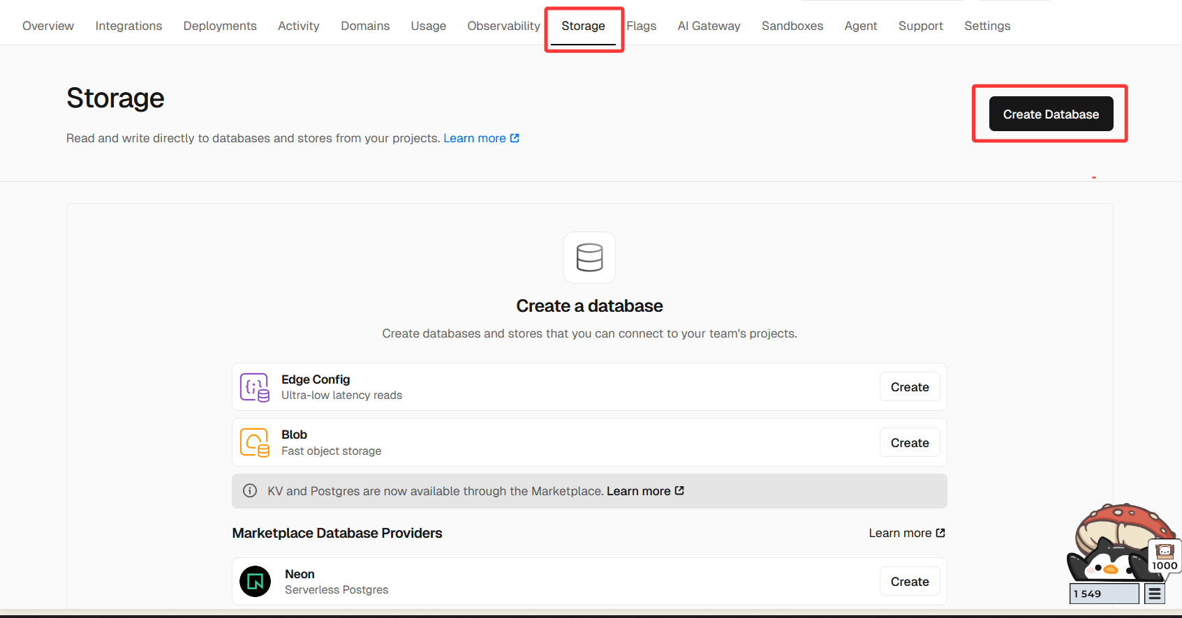The height and width of the screenshot is (618, 1182).
Task: Open the Observability tab
Action: click(503, 26)
